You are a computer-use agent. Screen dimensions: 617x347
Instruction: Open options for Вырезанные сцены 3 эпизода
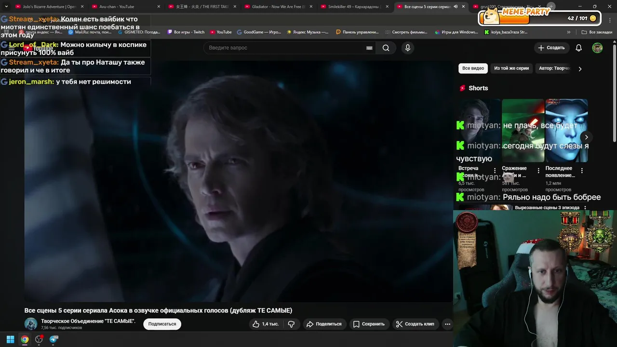(x=585, y=208)
